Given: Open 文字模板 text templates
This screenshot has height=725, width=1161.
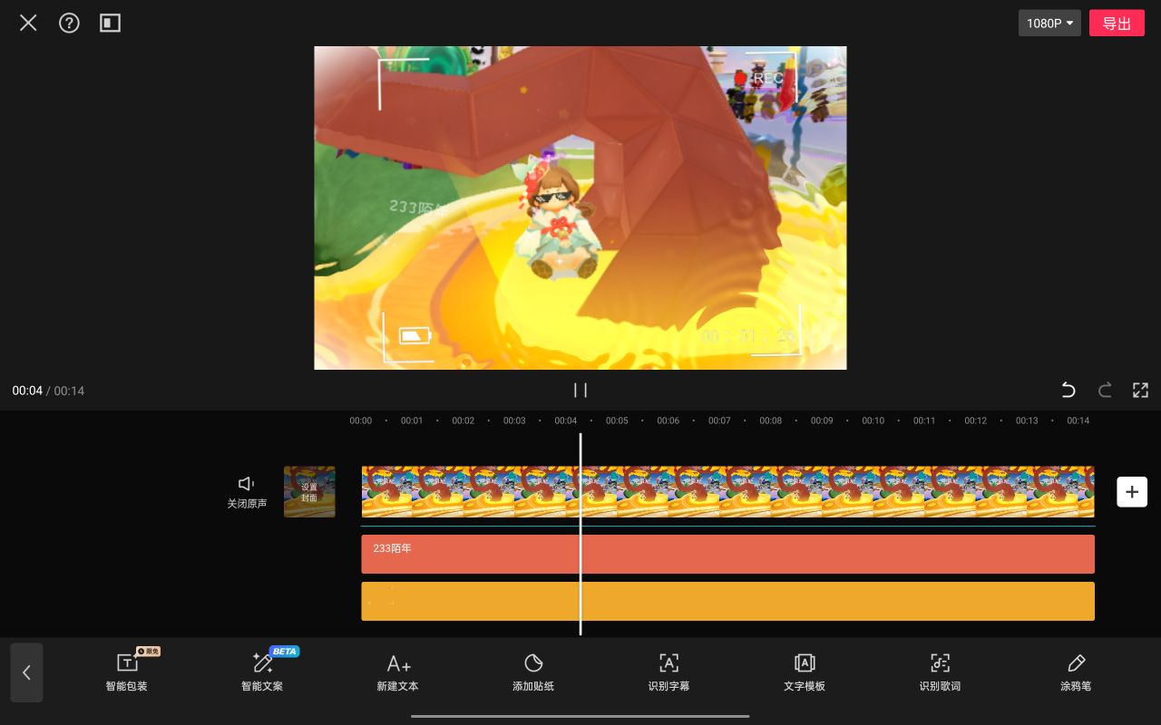Looking at the screenshot, I should coord(805,672).
